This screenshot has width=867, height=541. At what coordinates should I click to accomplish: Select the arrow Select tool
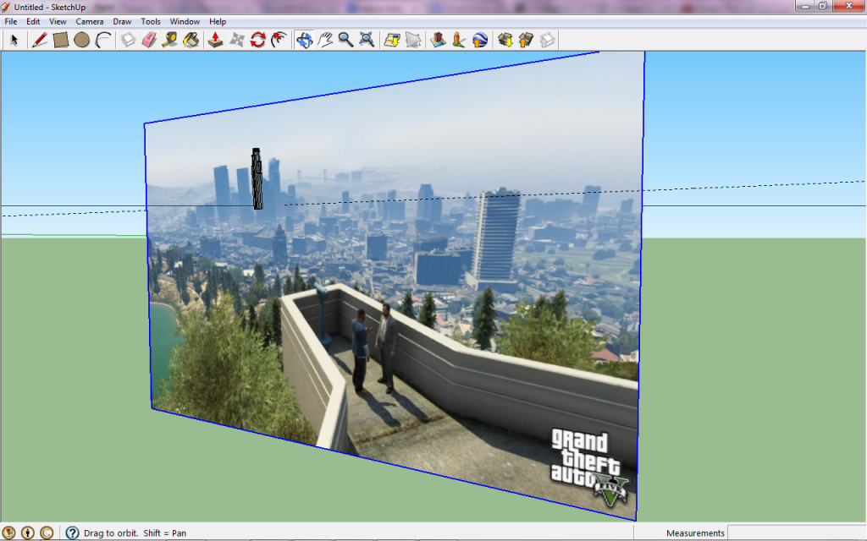pyautogui.click(x=14, y=39)
